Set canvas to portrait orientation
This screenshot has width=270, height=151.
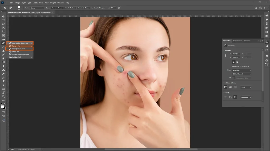point(234,62)
